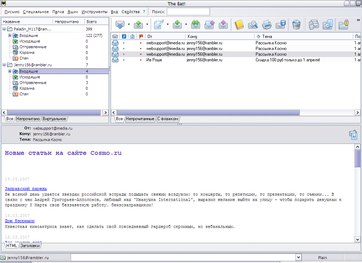
Task: Select the Отправленные folder under Jenny156
Action: click(x=33, y=83)
